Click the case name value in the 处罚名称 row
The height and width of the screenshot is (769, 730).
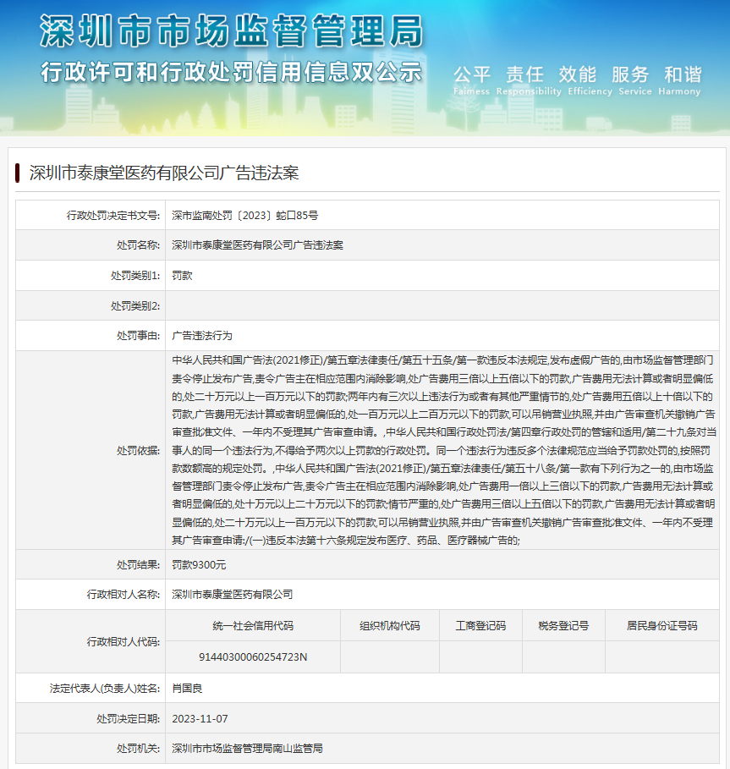[257, 245]
